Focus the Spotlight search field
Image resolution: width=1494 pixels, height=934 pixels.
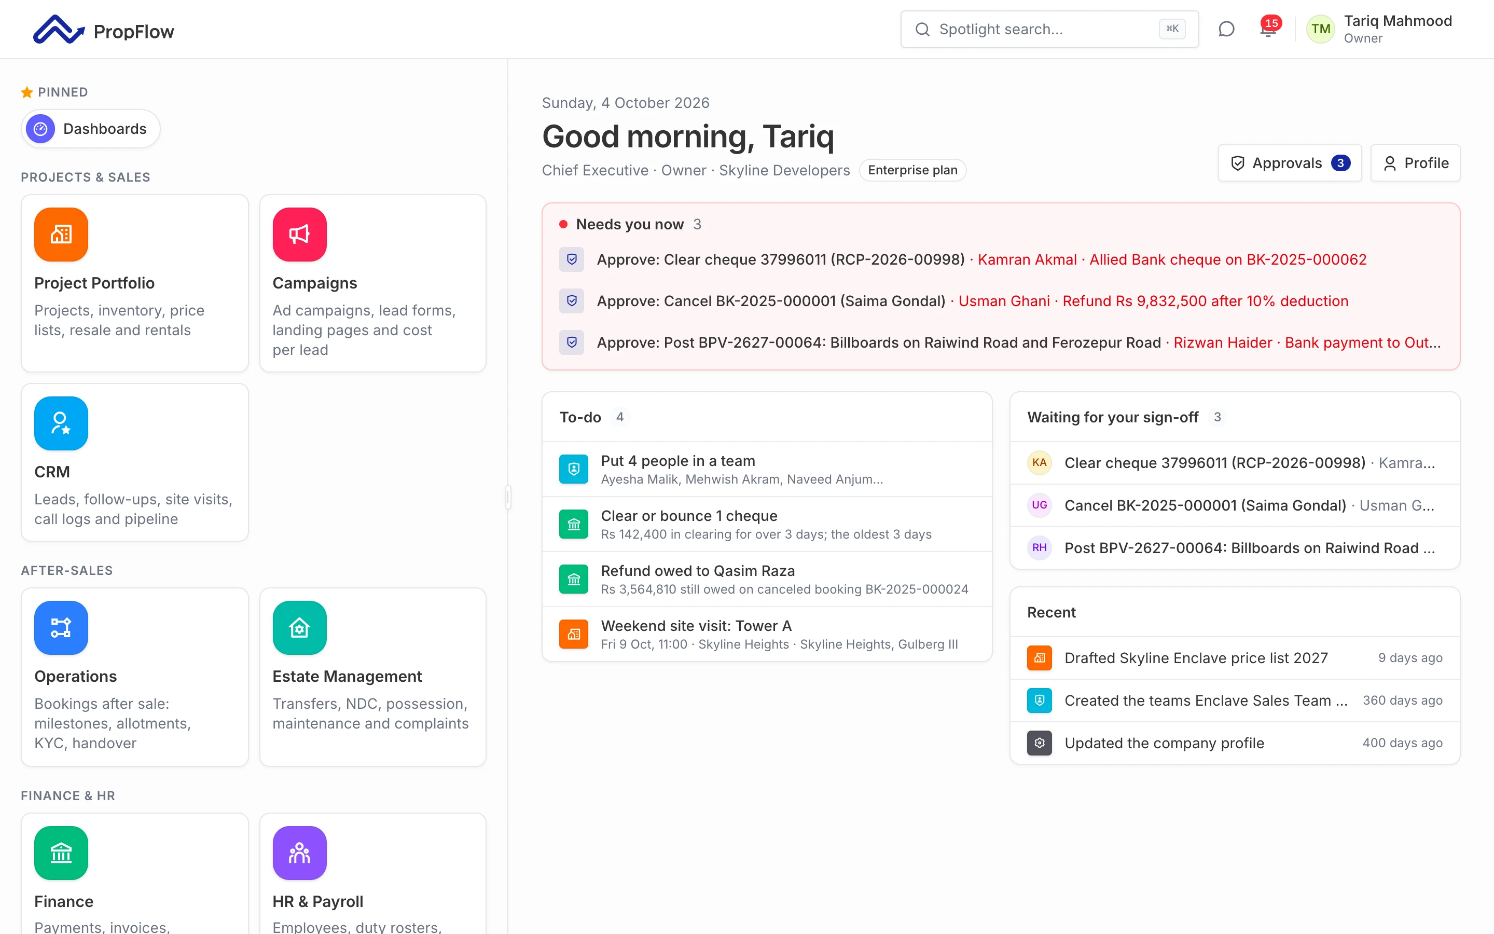1049,29
